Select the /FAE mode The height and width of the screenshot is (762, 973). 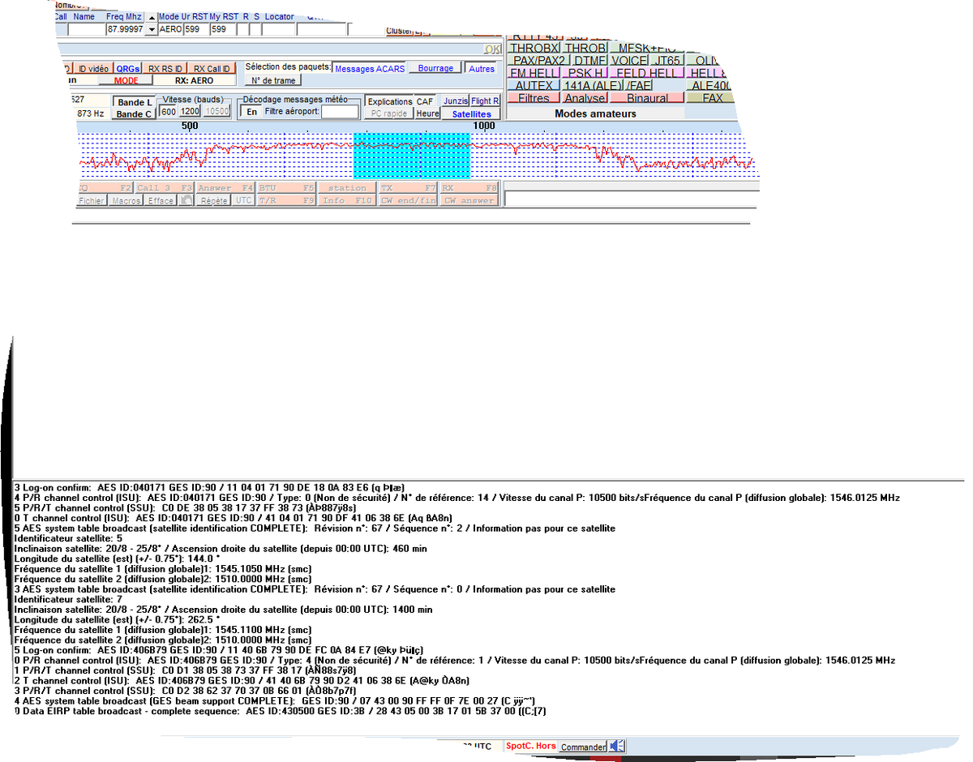click(640, 85)
